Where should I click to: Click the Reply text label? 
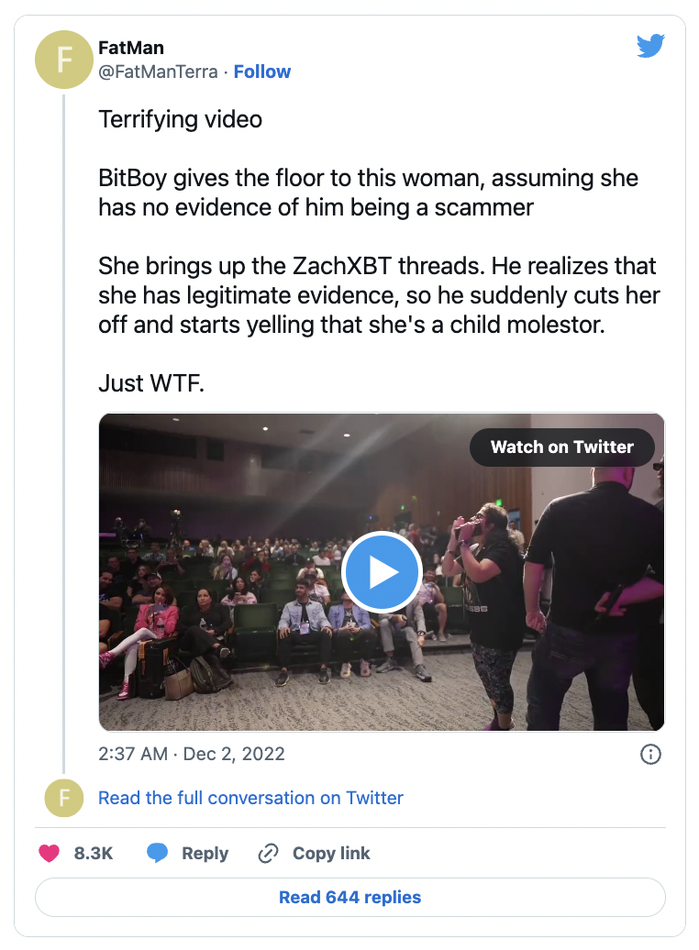(x=205, y=853)
